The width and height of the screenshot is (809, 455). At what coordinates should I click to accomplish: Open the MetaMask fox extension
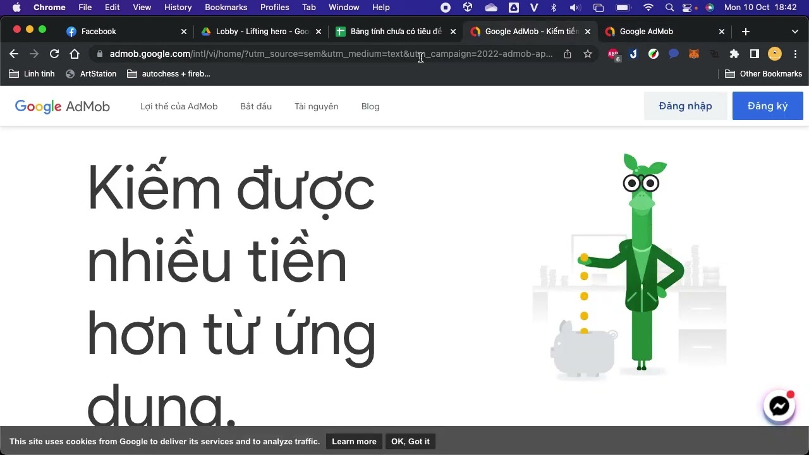click(x=693, y=54)
